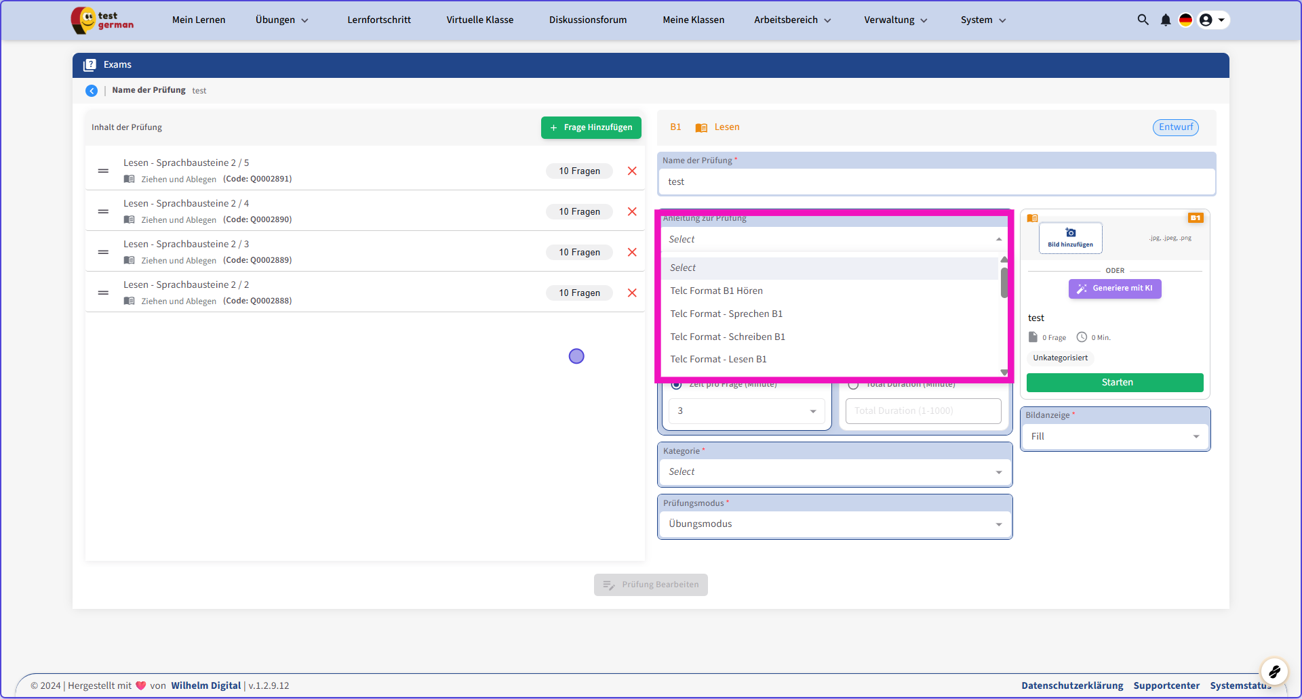The width and height of the screenshot is (1302, 699).
Task: Expand the Kategorie dropdown
Action: coord(834,471)
